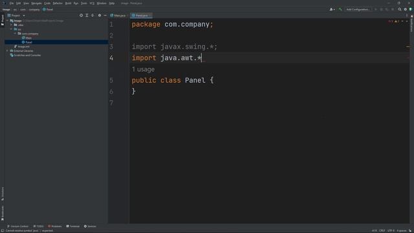Open Navigate menu
The image size is (414, 233).
36,3
